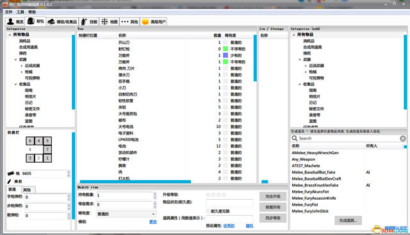Click the 优秀的 preset attribute link

pos(229,225)
